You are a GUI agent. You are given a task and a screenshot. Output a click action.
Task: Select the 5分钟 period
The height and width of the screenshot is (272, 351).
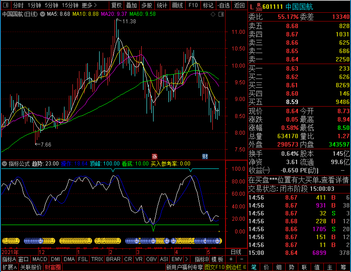[x=51, y=5]
